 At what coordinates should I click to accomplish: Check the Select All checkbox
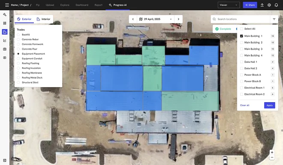(241, 29)
